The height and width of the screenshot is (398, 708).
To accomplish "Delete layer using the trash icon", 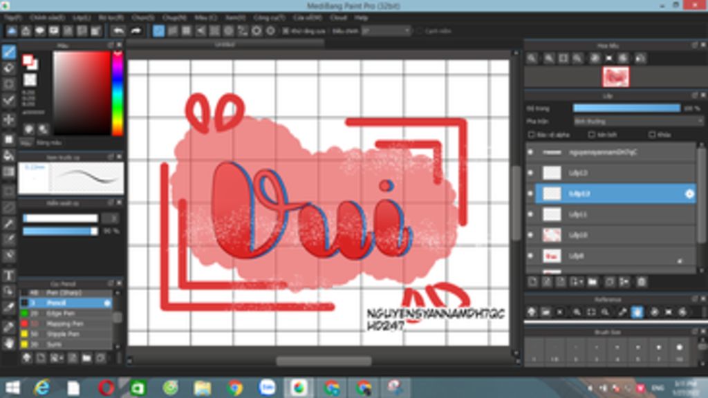I will [x=642, y=282].
